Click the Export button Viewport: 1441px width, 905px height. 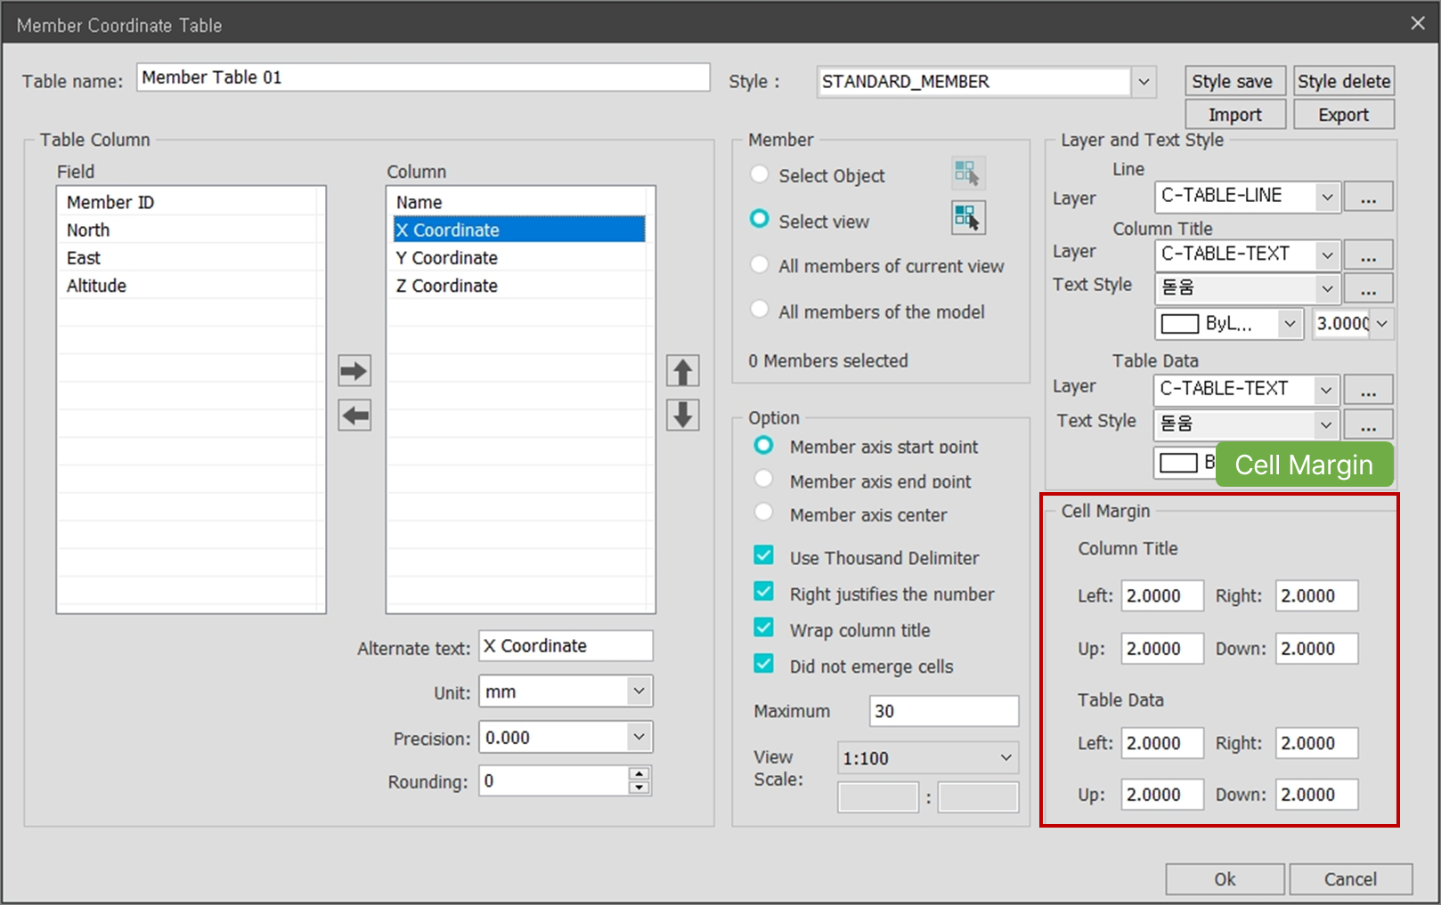[x=1344, y=115]
